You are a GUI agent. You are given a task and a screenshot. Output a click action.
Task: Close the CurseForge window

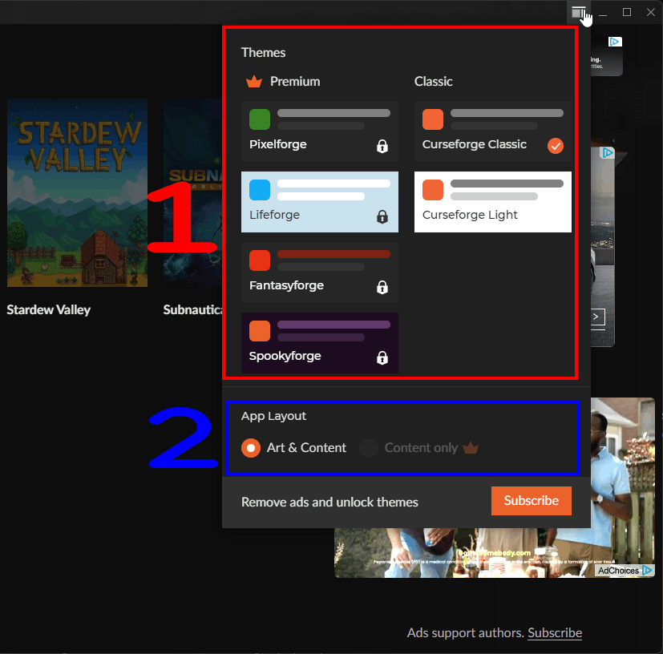pyautogui.click(x=651, y=12)
